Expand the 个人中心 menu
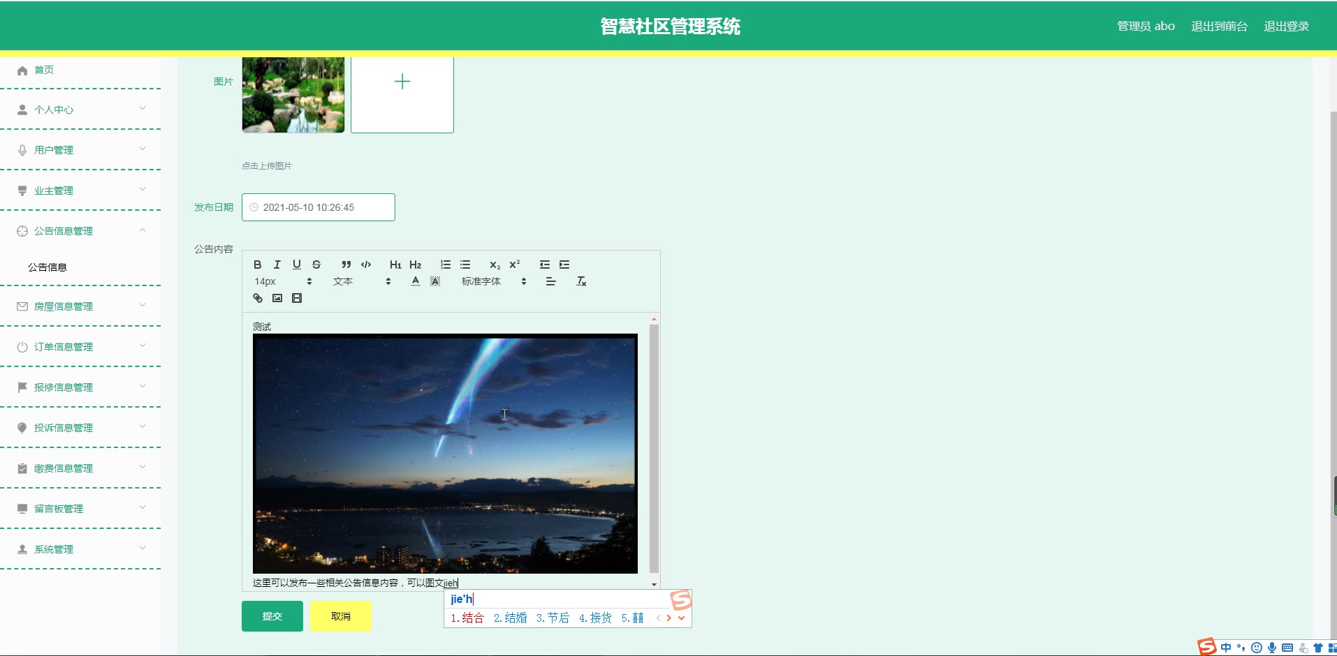The image size is (1337, 656). coord(80,110)
